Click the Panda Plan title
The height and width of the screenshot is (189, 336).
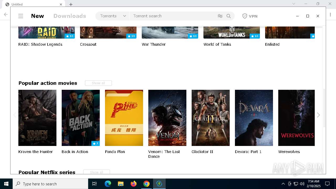(x=115, y=152)
